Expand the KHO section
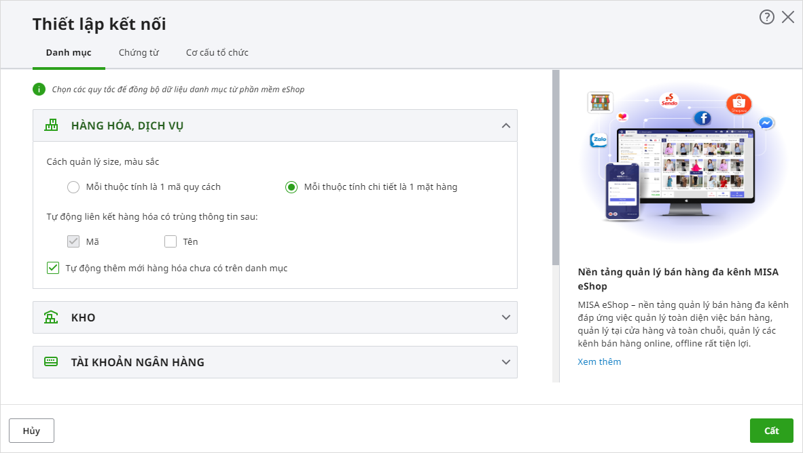This screenshot has height=453, width=803. (x=505, y=317)
